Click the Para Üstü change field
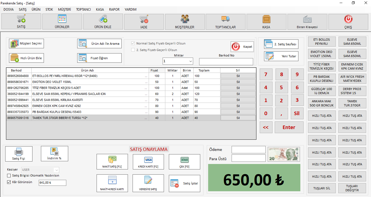The width and height of the screenshot is (371, 197). (249, 158)
